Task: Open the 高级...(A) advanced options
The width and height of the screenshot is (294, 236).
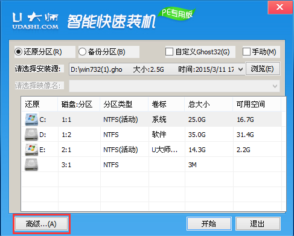Action: click(x=41, y=224)
